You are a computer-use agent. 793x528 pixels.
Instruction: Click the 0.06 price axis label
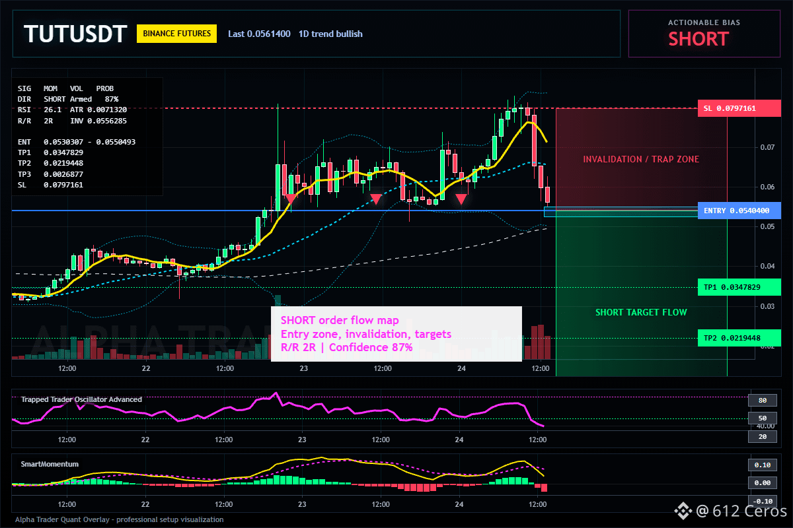(767, 187)
